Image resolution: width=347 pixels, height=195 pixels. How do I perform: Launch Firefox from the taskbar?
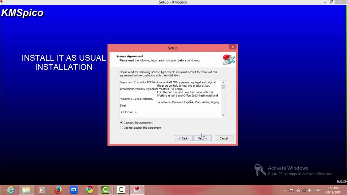click(x=58, y=190)
